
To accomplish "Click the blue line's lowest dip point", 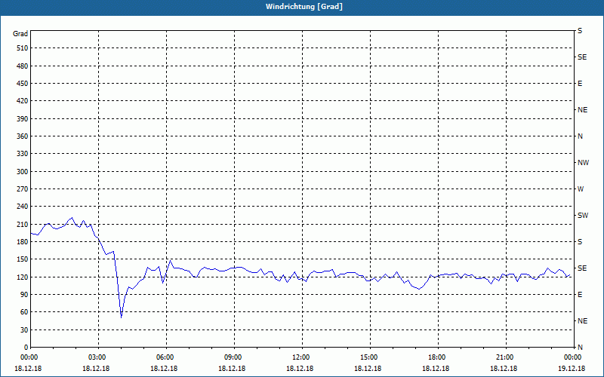I will (122, 317).
